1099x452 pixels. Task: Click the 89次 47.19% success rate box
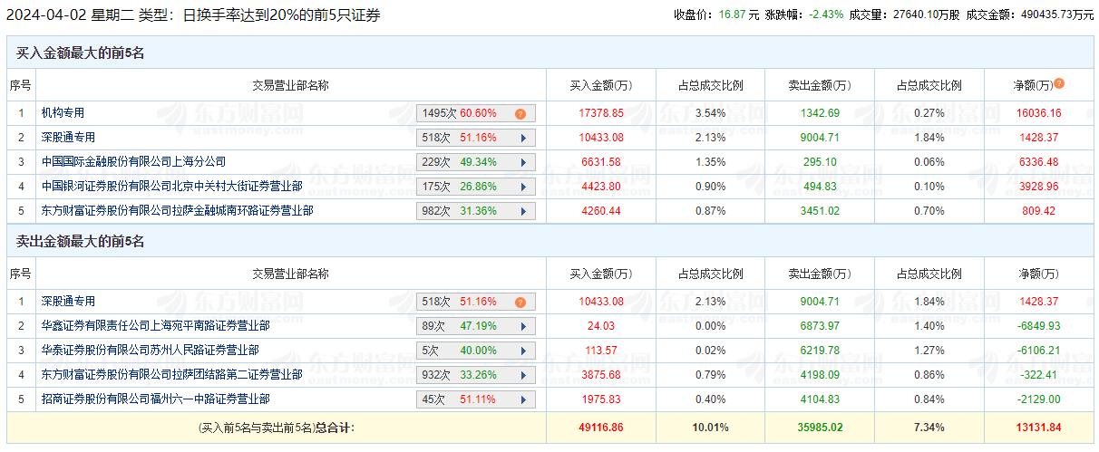(x=464, y=327)
